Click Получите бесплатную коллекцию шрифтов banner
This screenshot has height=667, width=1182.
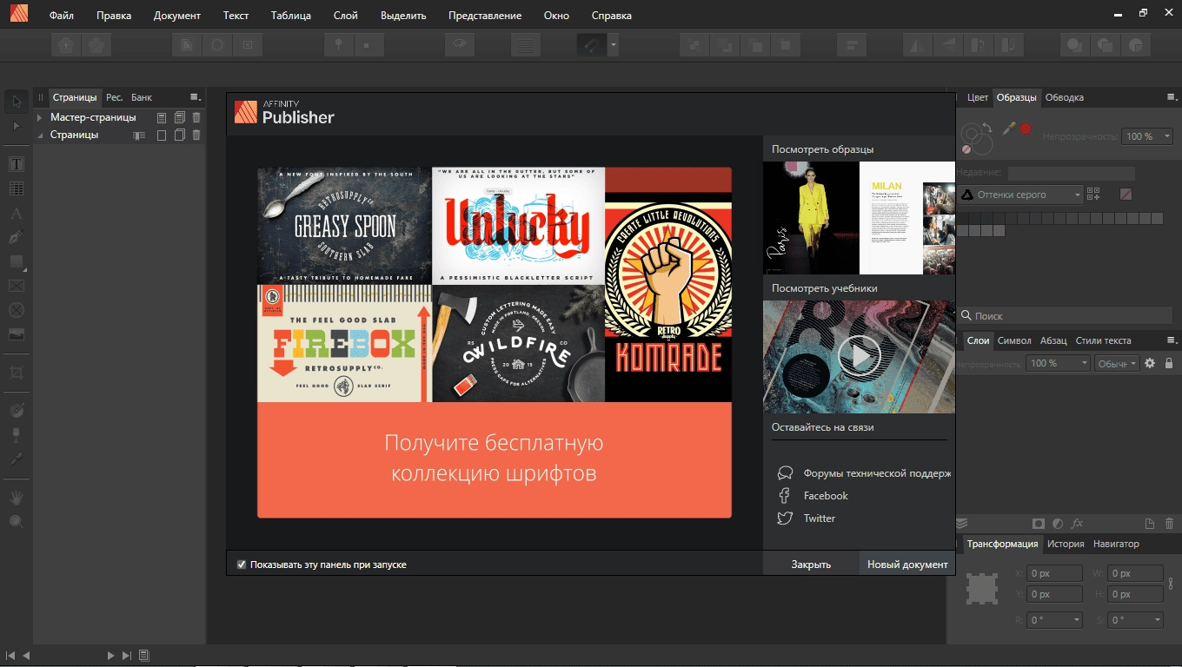click(494, 459)
